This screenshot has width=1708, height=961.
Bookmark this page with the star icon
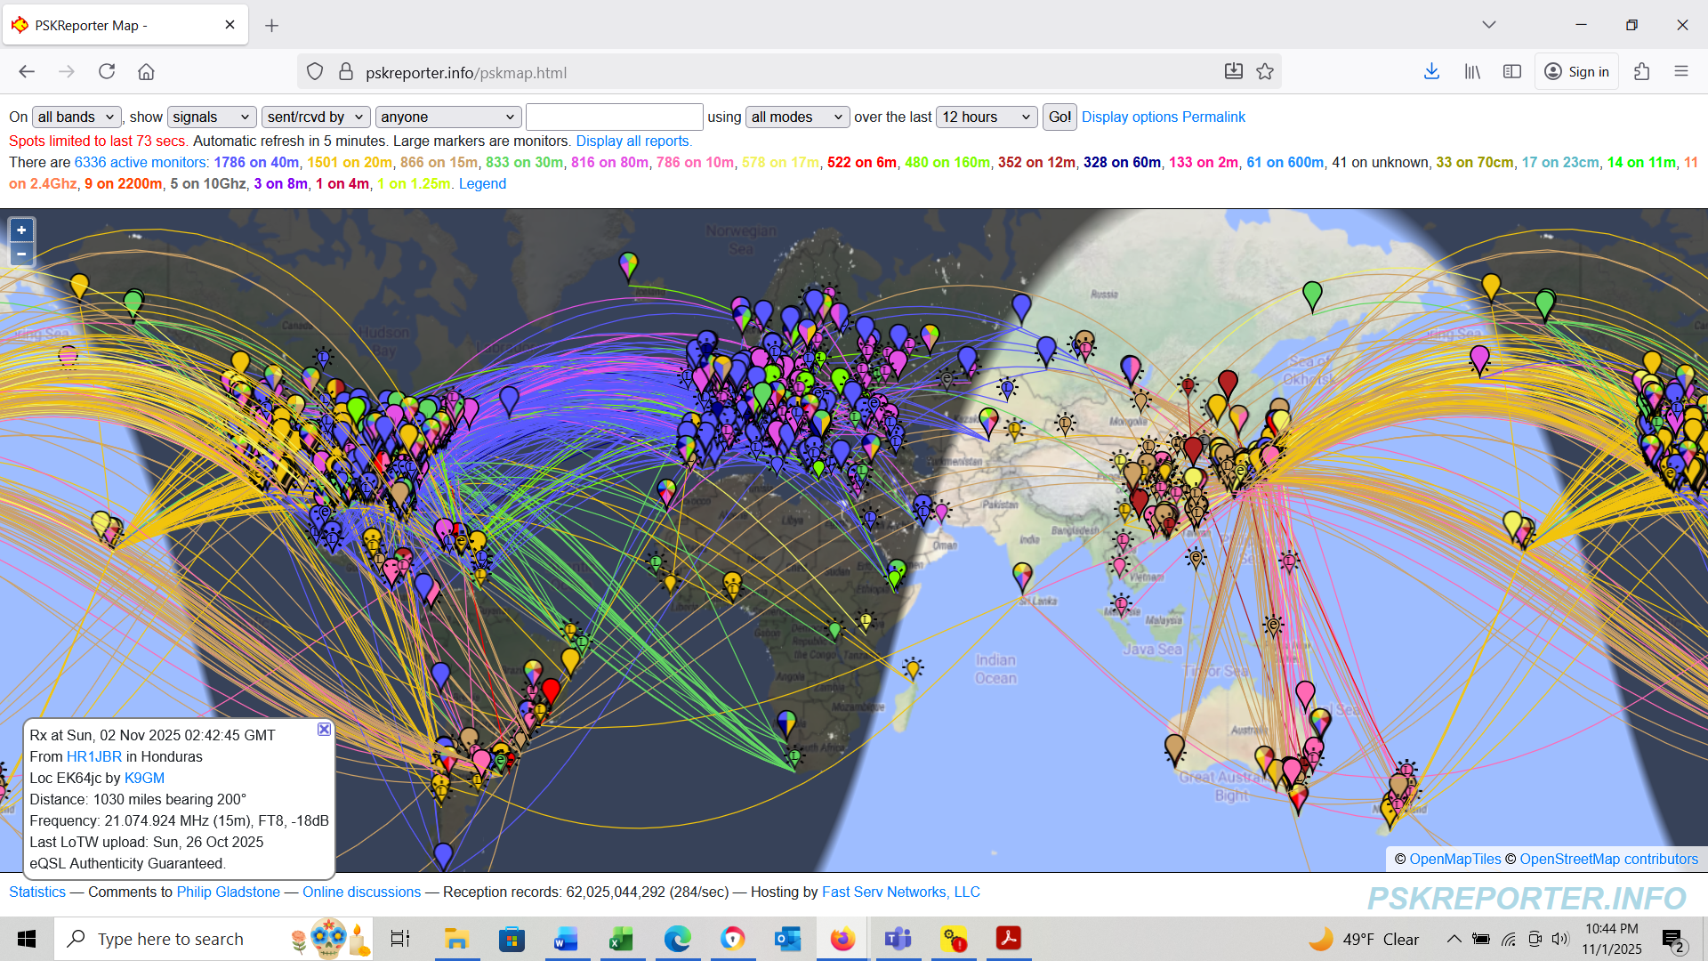(1265, 72)
